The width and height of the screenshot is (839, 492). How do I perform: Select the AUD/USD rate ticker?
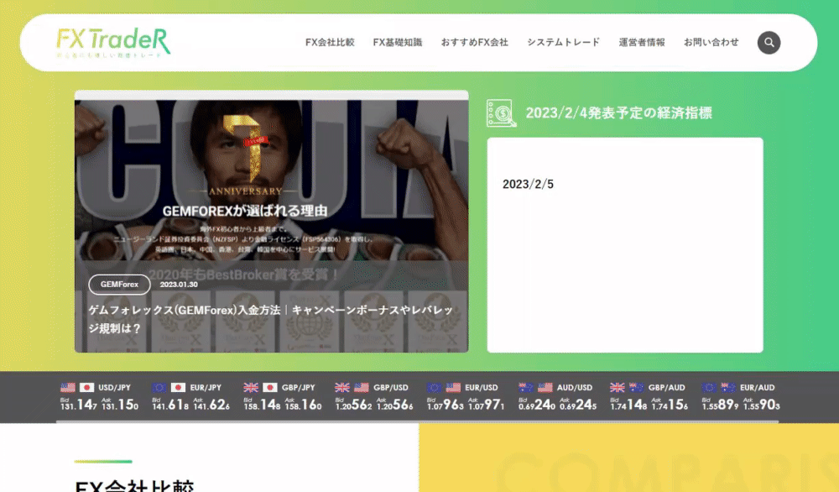(558, 396)
